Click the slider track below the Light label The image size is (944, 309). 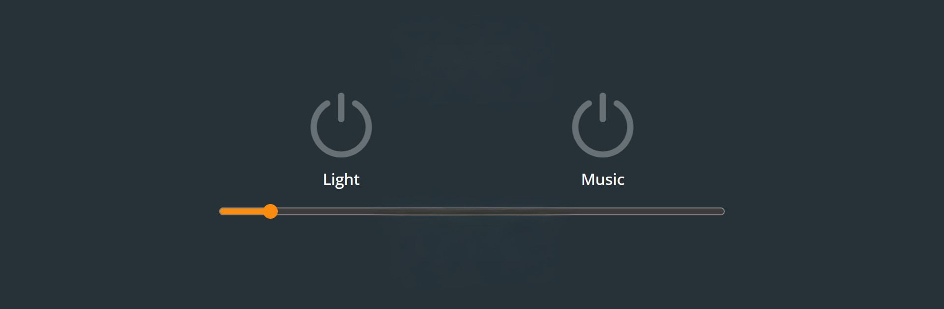pyautogui.click(x=341, y=211)
